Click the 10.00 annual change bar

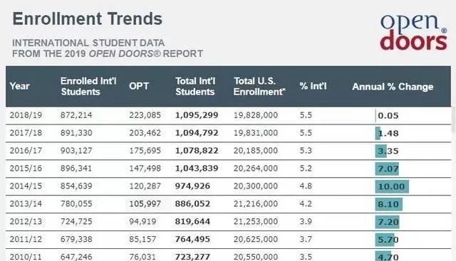coord(392,186)
